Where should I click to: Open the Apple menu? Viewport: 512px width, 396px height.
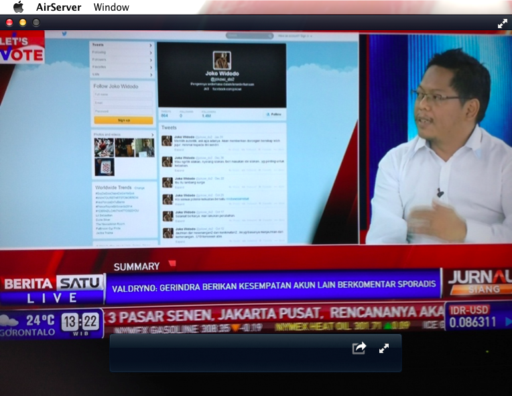point(18,7)
